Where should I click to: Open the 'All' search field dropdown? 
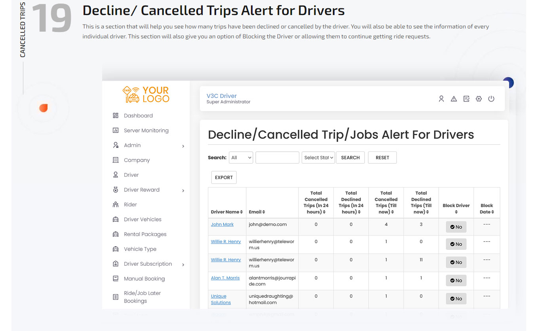(241, 157)
